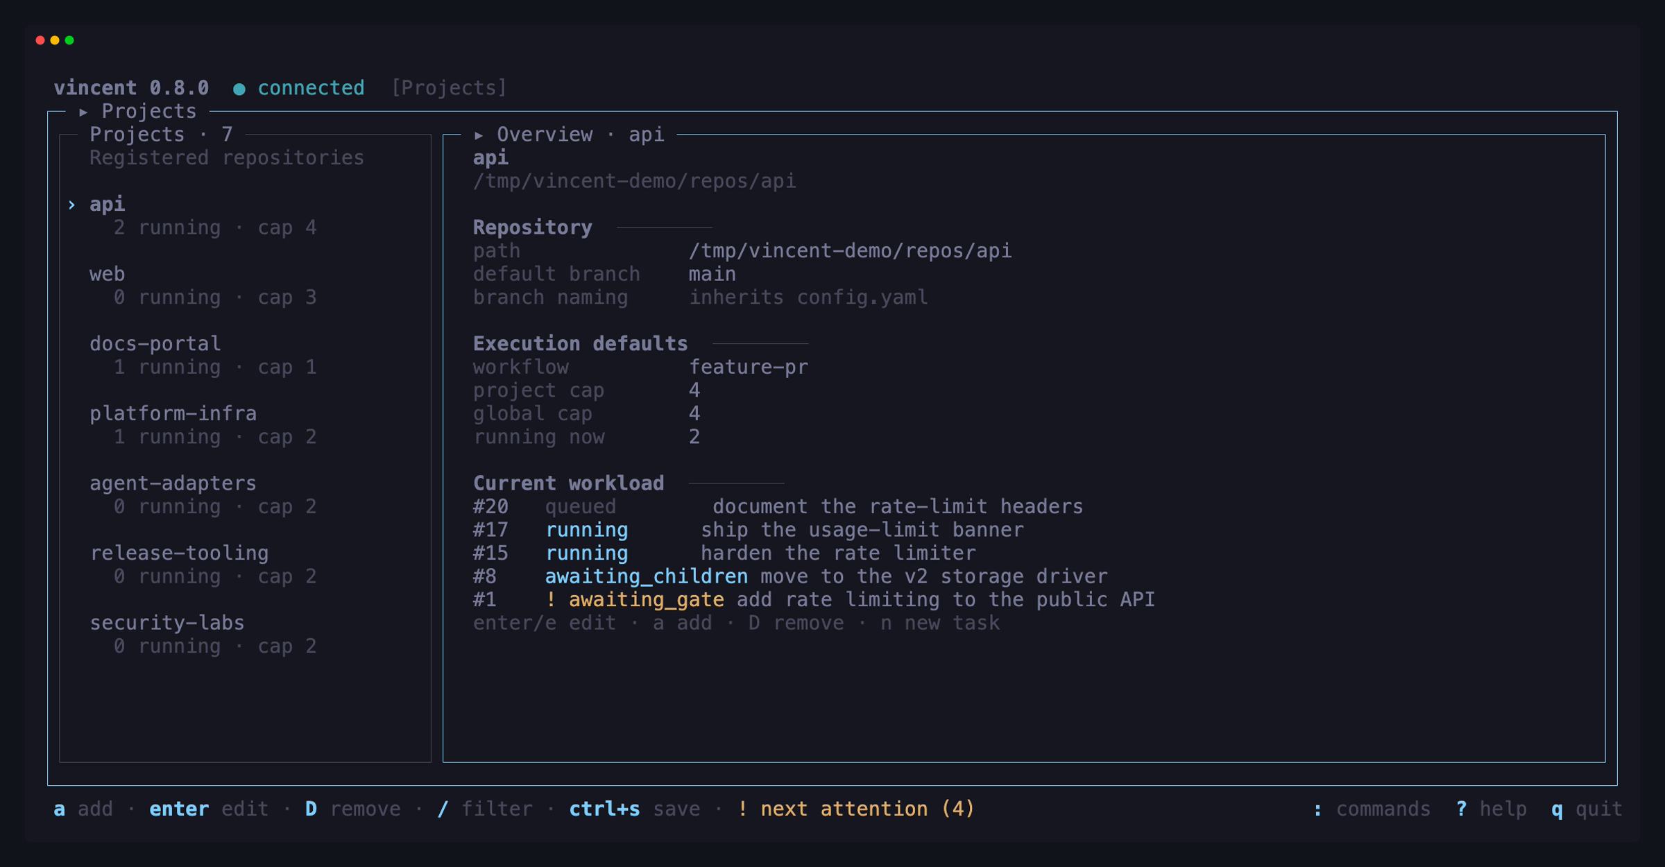The image size is (1665, 867).
Task: Click the Repository section heading
Action: coord(533,228)
